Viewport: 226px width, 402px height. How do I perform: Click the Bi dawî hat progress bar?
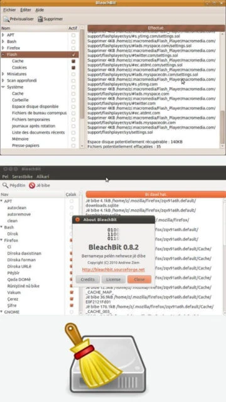[156, 194]
